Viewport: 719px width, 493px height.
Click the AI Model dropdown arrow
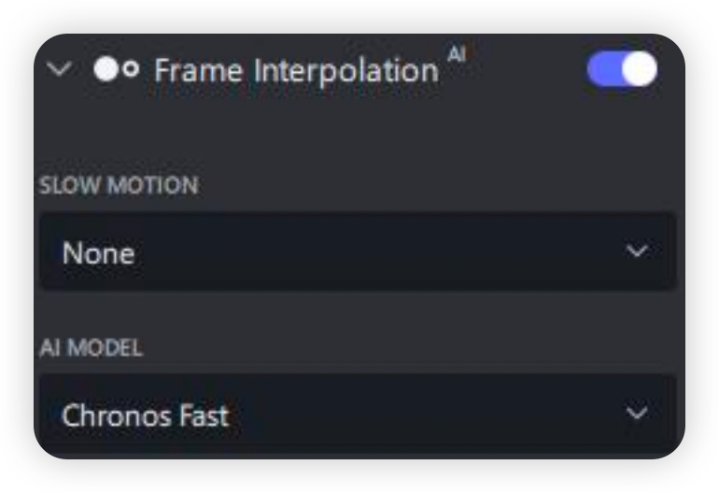(x=637, y=414)
